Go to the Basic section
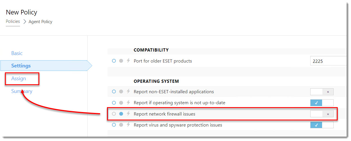This screenshot has height=141, width=351. pos(17,53)
